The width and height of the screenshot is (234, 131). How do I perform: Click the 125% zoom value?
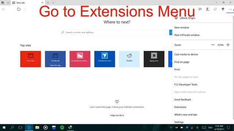click(220, 45)
